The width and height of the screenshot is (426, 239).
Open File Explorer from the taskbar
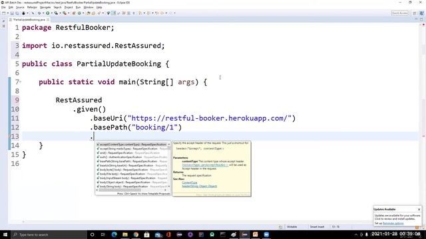click(x=125, y=234)
